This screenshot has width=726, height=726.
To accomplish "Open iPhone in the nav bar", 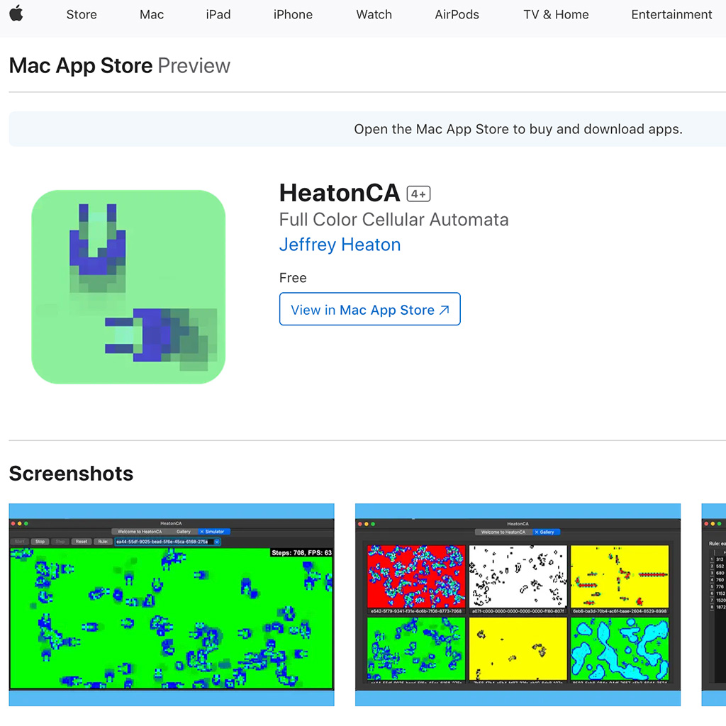I will (x=293, y=15).
